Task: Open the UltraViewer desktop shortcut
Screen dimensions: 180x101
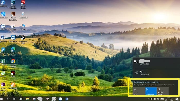Action: [x=3, y=3]
